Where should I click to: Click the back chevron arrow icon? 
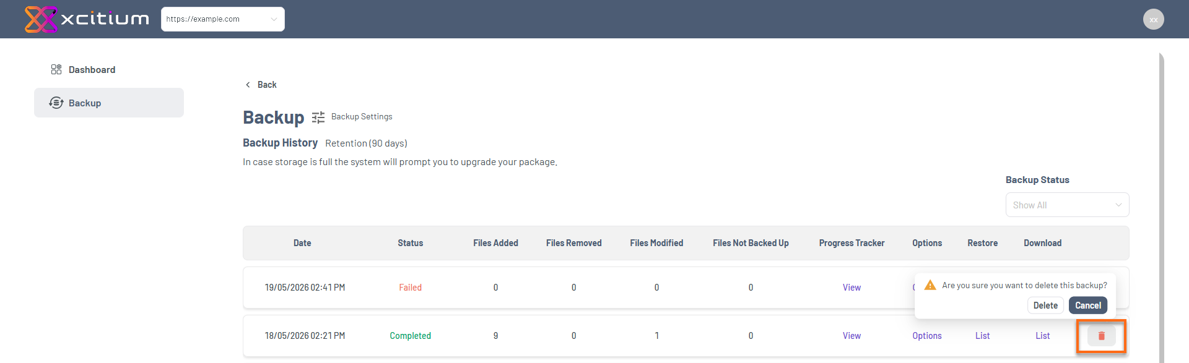[x=248, y=85]
